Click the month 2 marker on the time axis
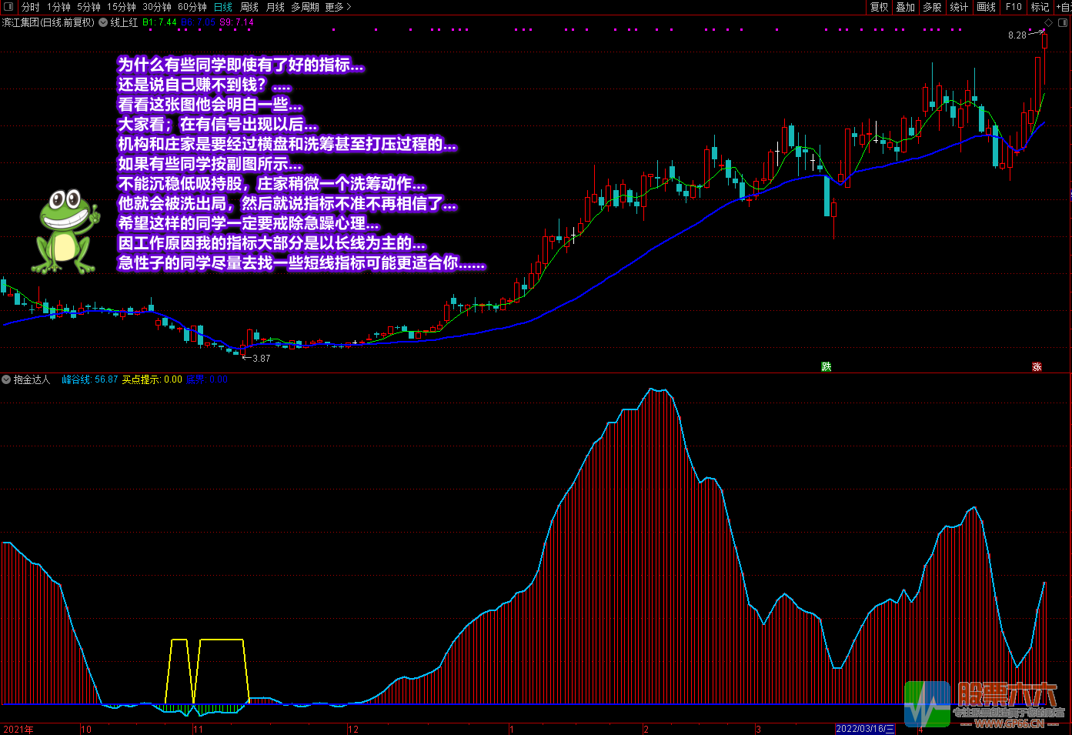 [x=646, y=730]
